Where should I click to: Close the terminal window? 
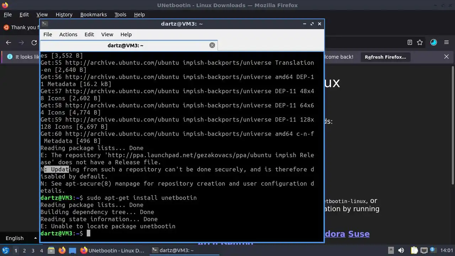click(x=320, y=24)
